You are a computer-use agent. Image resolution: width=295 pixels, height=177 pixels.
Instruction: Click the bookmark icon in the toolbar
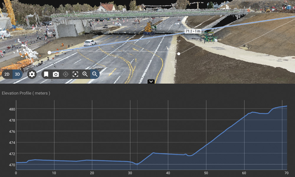point(46,74)
